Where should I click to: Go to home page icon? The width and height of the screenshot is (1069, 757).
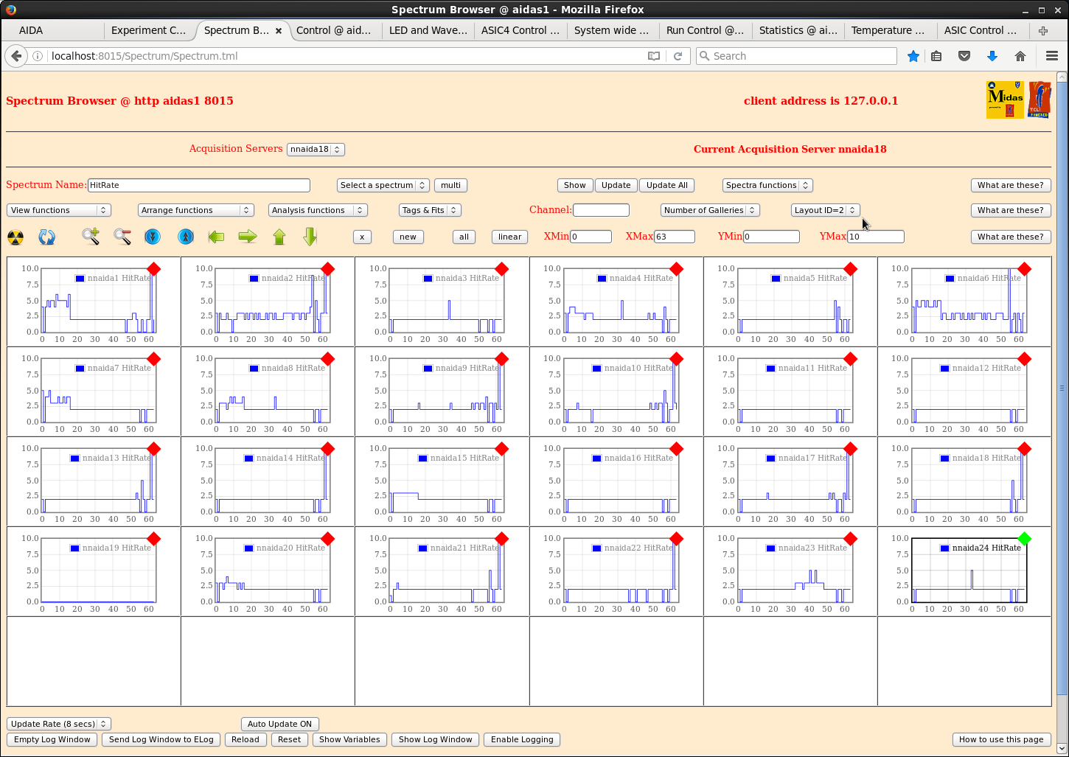1020,56
